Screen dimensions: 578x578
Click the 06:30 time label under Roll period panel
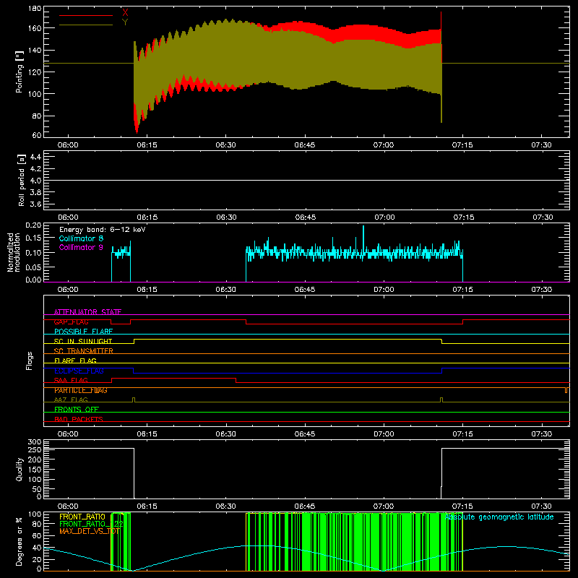(x=226, y=217)
